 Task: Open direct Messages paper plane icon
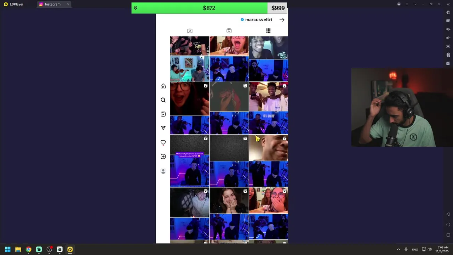pyautogui.click(x=163, y=128)
